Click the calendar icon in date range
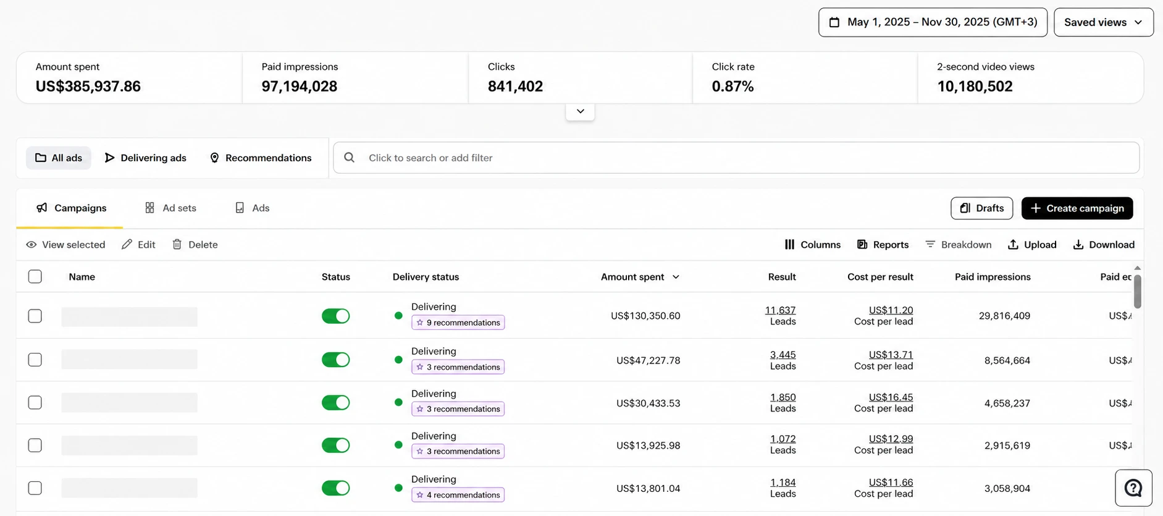The image size is (1163, 516). coord(834,22)
